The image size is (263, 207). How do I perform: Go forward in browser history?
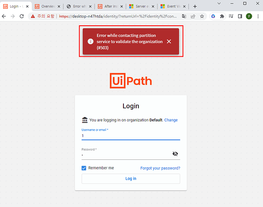click(x=13, y=16)
